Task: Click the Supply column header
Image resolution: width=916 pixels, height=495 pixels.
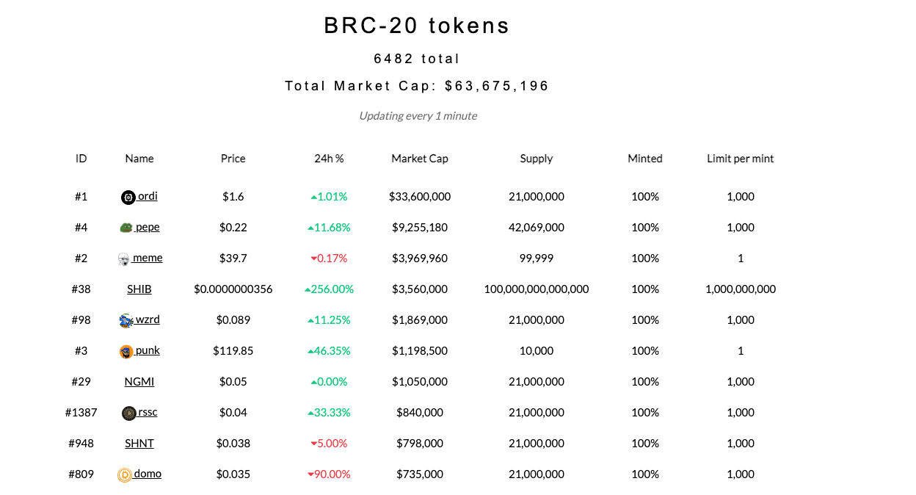Action: 536,158
